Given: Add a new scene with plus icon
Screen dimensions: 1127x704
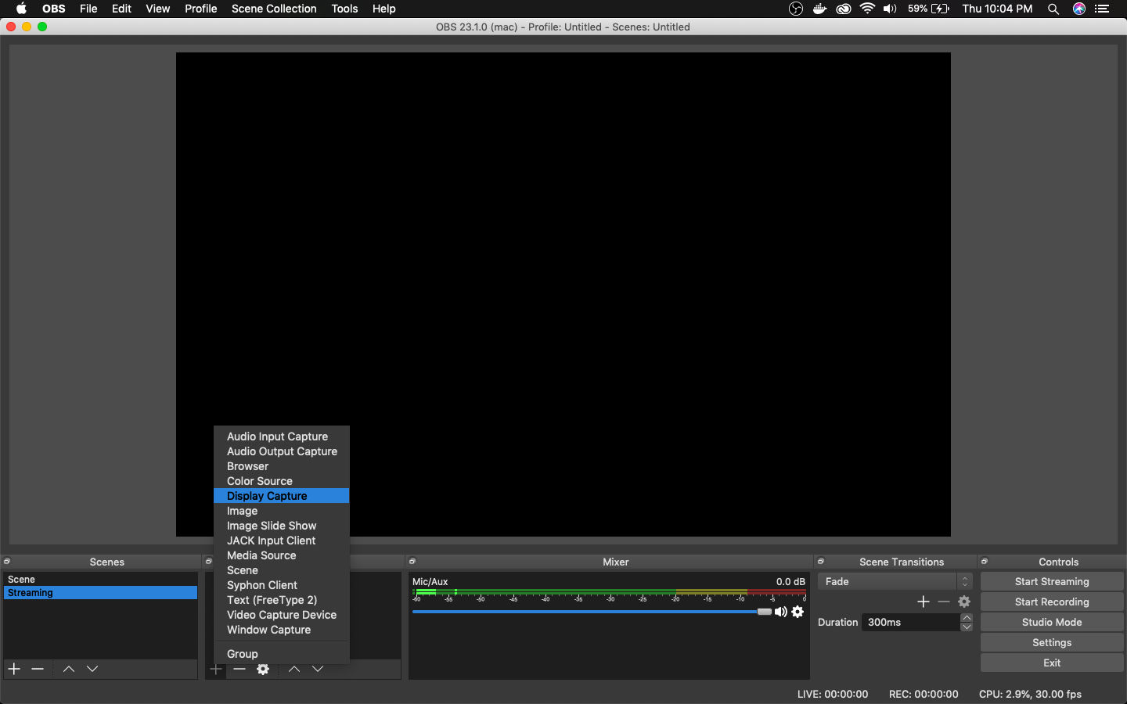Looking at the screenshot, I should click(x=14, y=669).
